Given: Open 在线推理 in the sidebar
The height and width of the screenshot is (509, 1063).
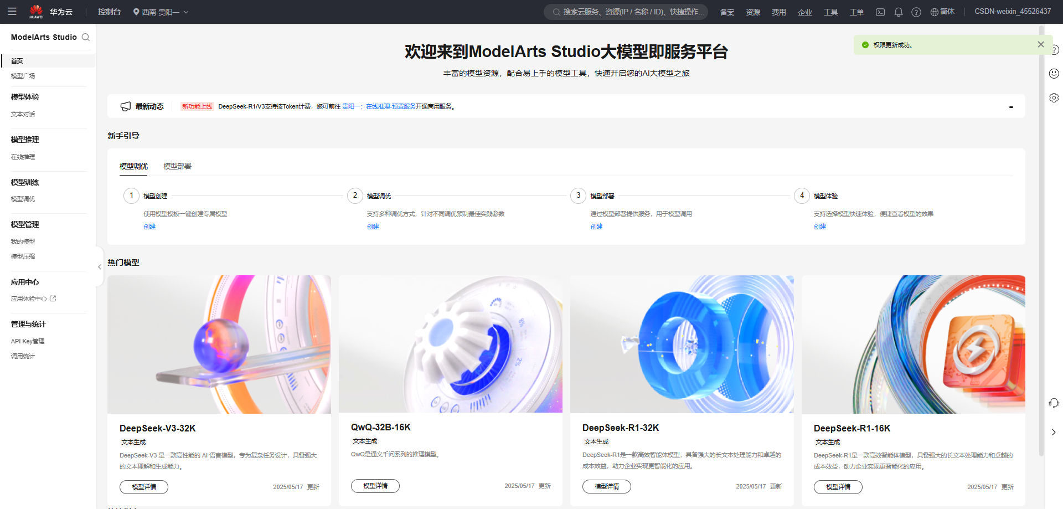Looking at the screenshot, I should point(23,157).
